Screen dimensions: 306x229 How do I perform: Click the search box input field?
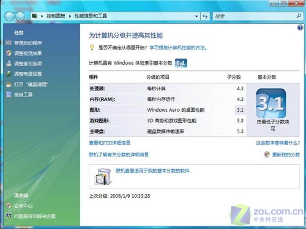coord(254,16)
